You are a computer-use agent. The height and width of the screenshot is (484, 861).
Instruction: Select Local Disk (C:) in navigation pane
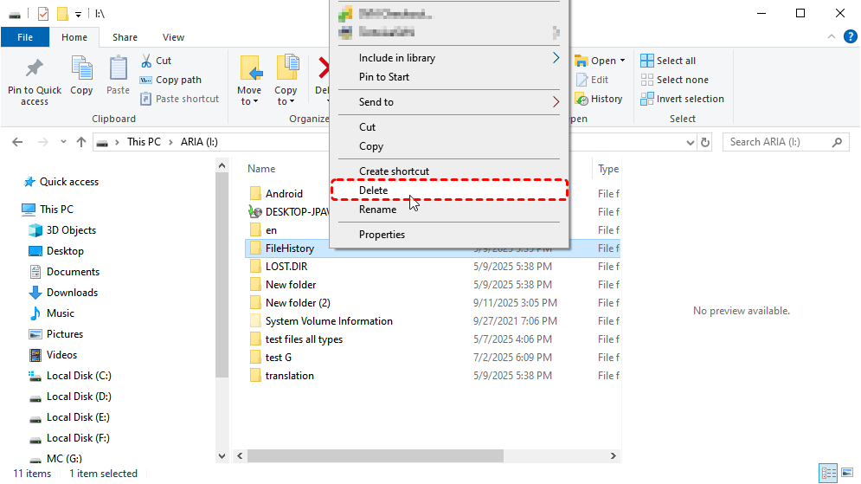78,376
